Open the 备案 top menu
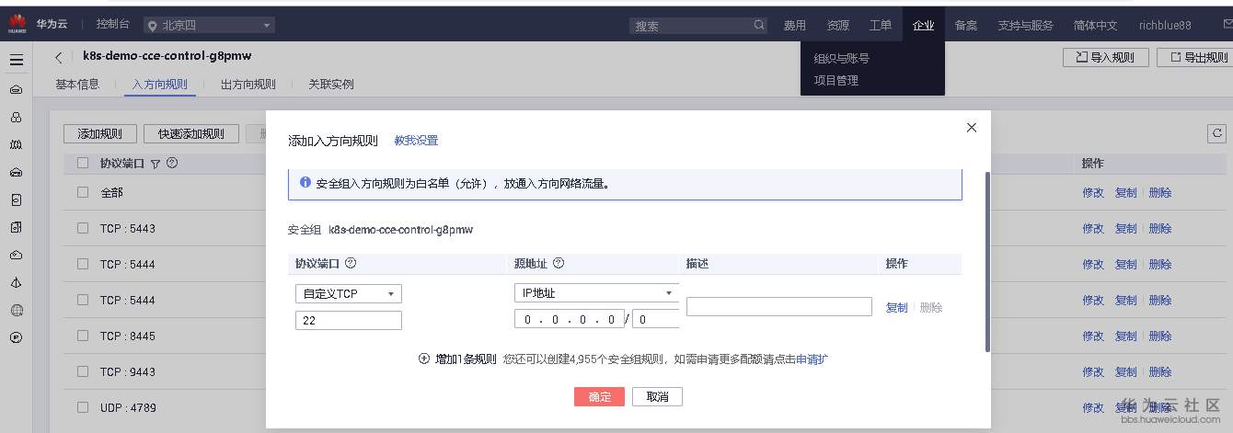 click(966, 26)
